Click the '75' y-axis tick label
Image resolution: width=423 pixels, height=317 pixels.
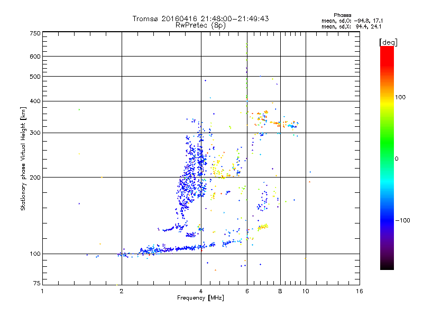[x=36, y=283]
